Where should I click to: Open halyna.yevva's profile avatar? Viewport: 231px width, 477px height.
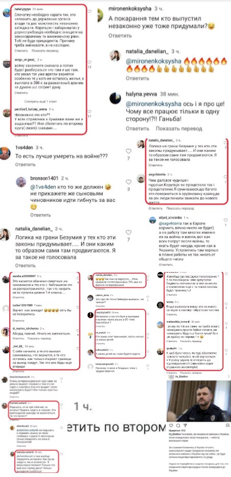pos(115,98)
